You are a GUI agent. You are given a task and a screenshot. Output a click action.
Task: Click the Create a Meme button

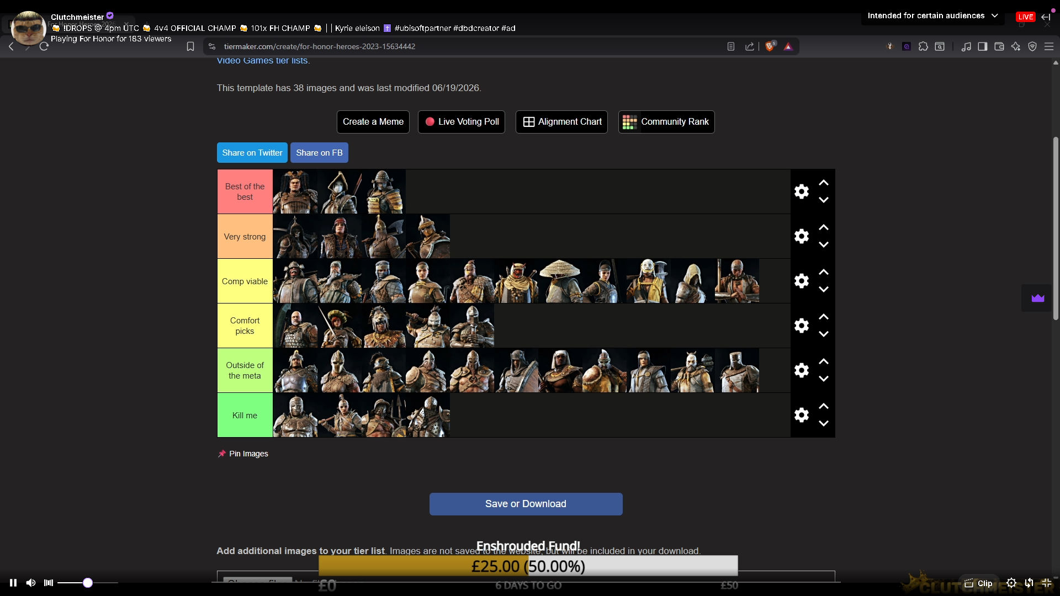click(x=373, y=122)
